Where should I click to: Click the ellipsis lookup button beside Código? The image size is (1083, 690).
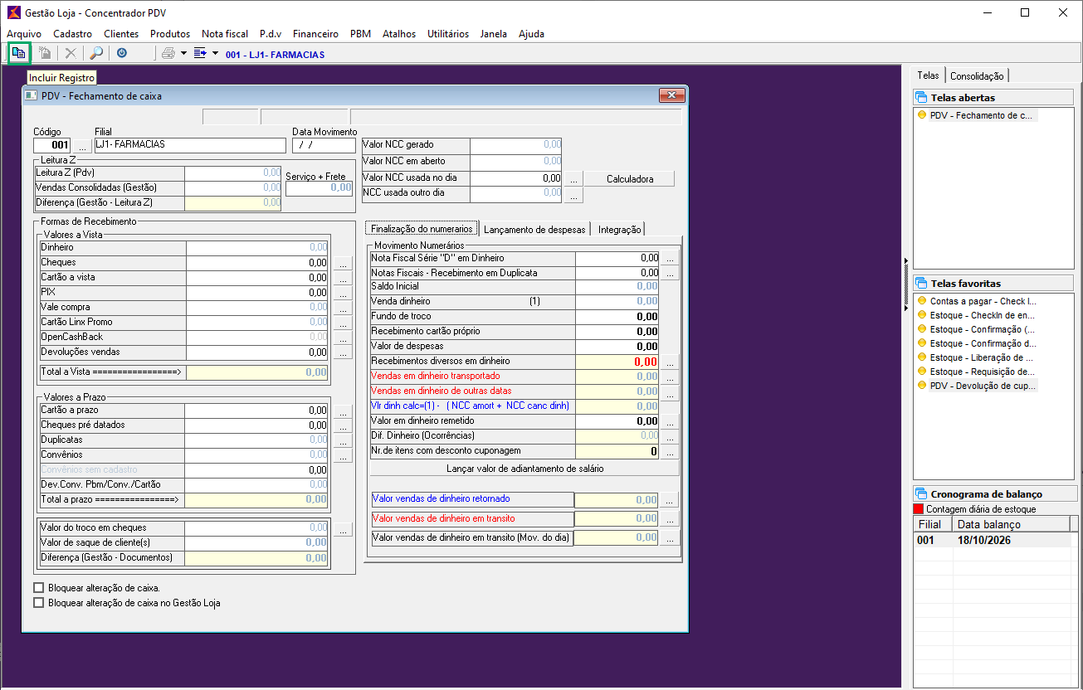[x=82, y=147]
